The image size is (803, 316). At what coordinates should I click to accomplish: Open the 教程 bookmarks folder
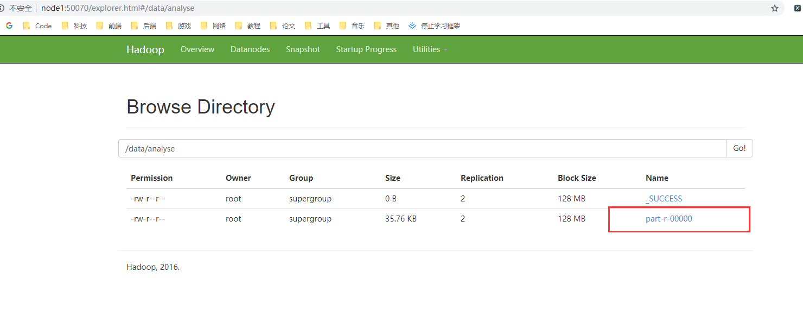[x=248, y=26]
